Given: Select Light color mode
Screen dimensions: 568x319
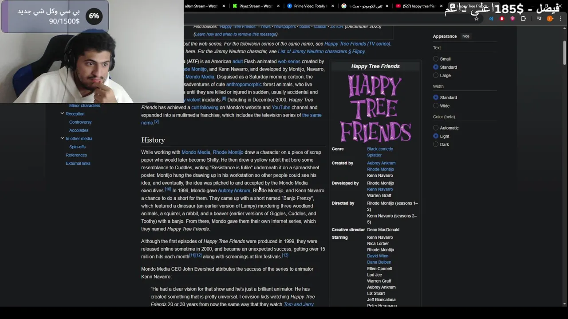Looking at the screenshot, I should (x=436, y=136).
